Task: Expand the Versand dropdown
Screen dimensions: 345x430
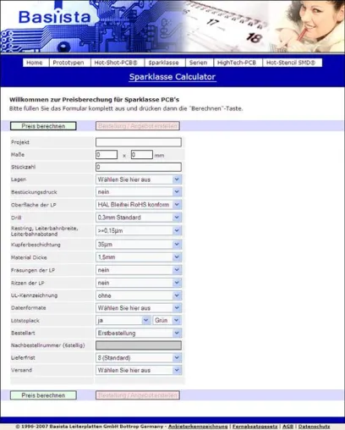Action: pyautogui.click(x=139, y=370)
